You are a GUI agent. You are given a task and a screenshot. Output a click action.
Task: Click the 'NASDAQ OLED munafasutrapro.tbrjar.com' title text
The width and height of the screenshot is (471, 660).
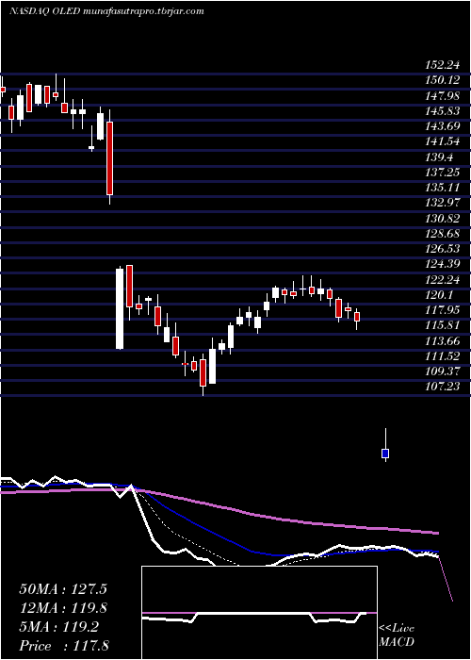[x=106, y=11]
